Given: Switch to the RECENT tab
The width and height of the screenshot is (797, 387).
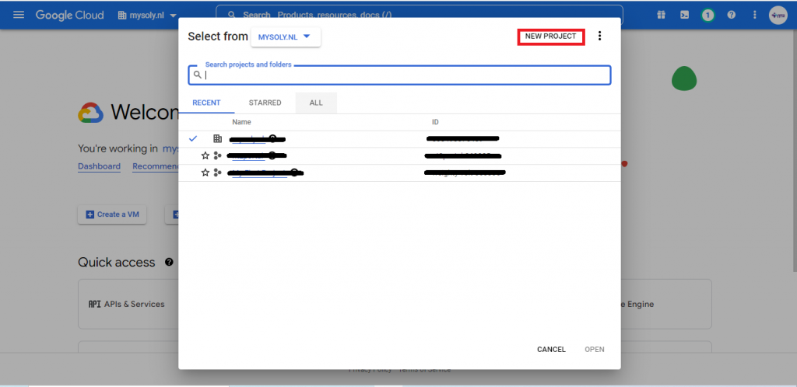Looking at the screenshot, I should (x=206, y=103).
